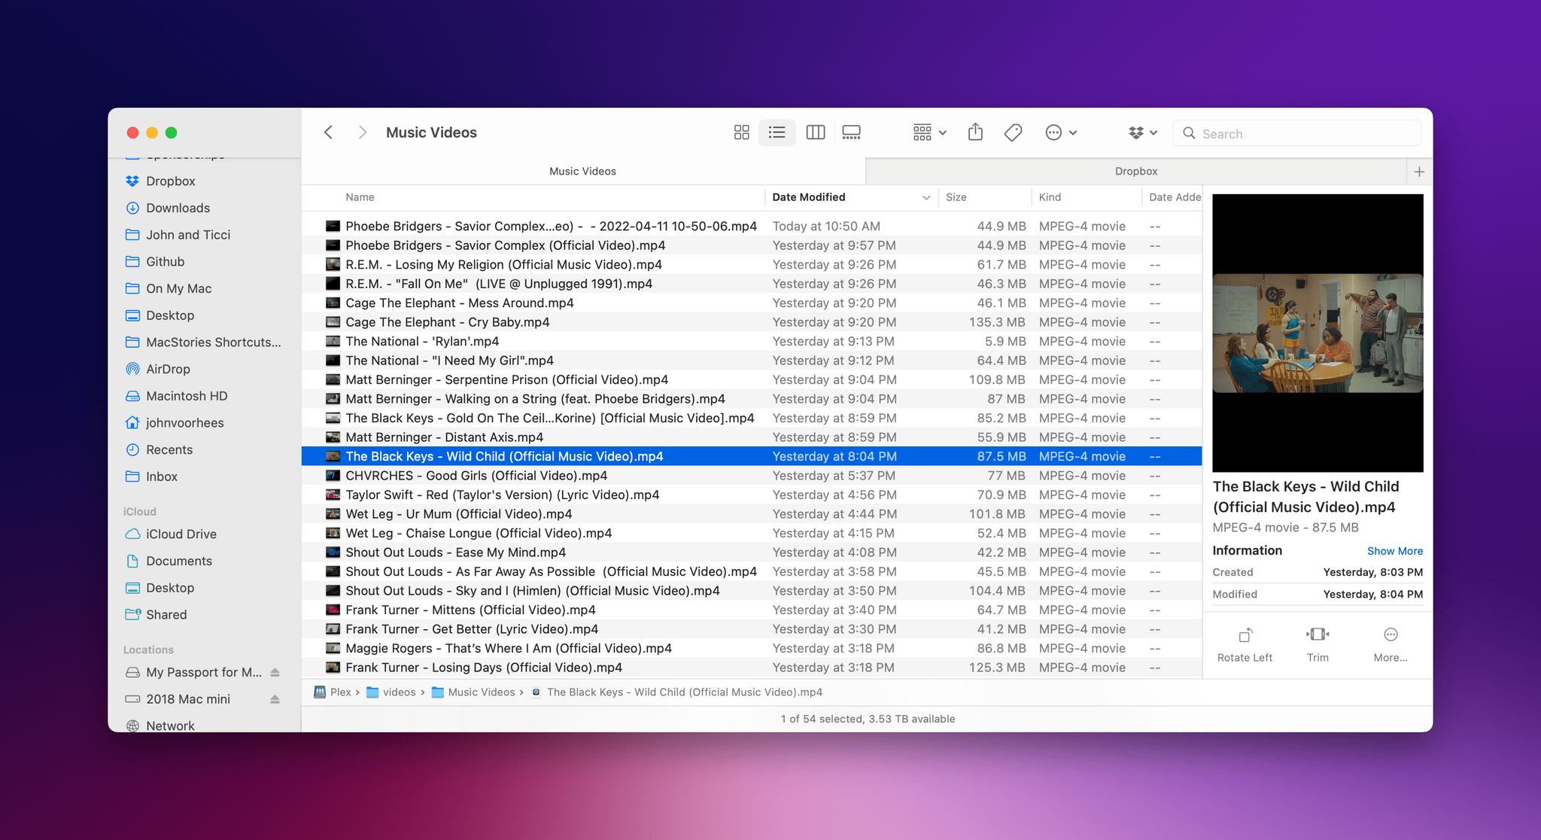Viewport: 1541px width, 840px height.
Task: Click the Share toolbar icon
Action: [x=975, y=132]
